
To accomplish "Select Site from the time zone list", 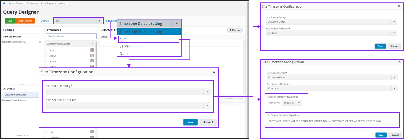I will tap(148, 39).
